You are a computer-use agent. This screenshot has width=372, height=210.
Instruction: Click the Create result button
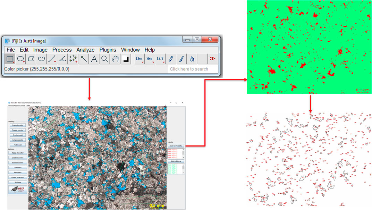(18, 135)
